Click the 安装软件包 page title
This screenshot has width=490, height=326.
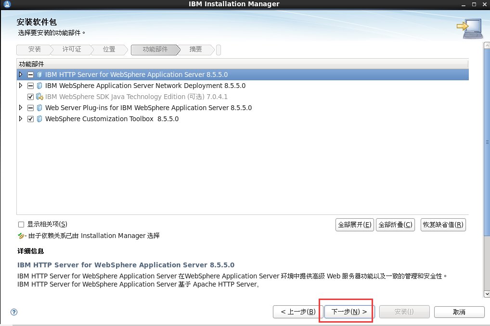tap(37, 22)
